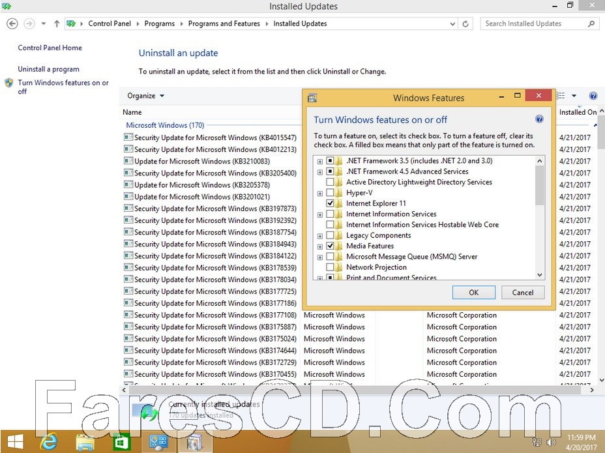The image size is (605, 453).
Task: Click the network tray icon
Action: tap(537, 442)
